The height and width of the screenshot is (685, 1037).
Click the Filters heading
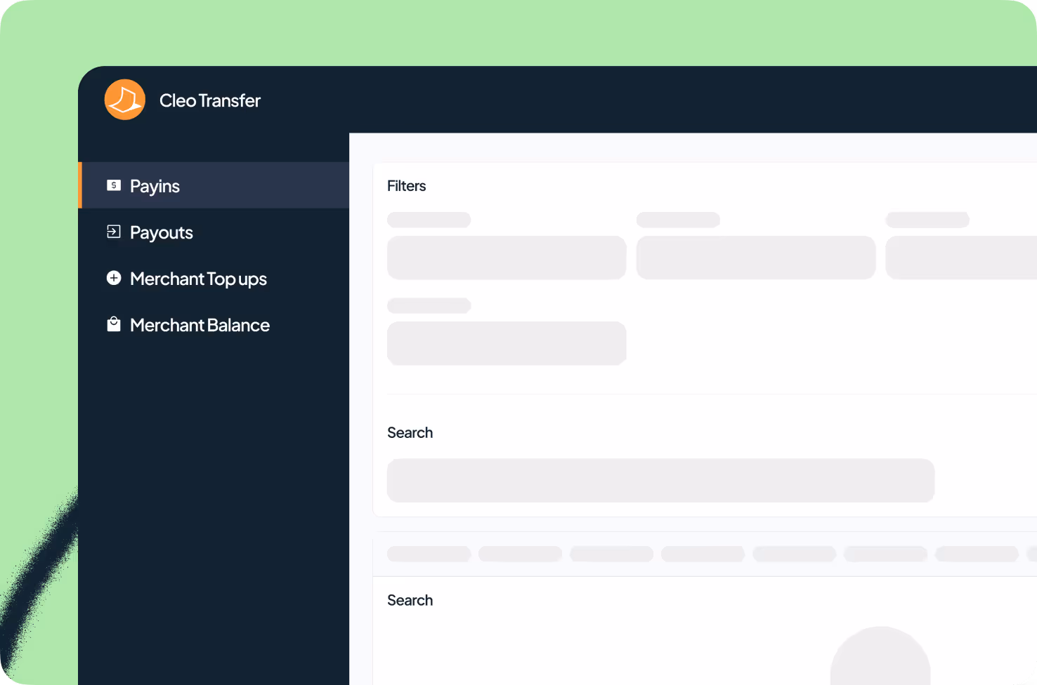pos(407,186)
